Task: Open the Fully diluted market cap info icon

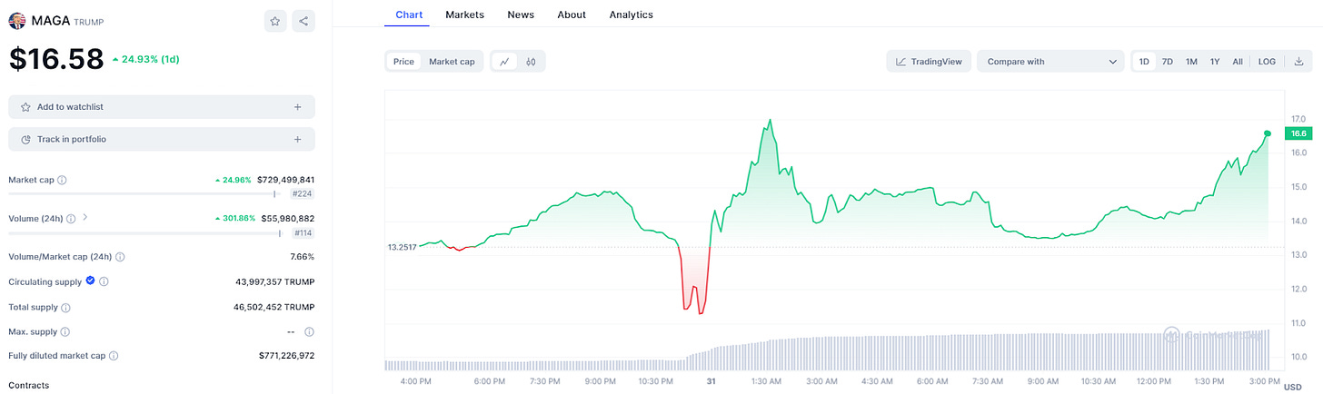Action: coord(114,356)
